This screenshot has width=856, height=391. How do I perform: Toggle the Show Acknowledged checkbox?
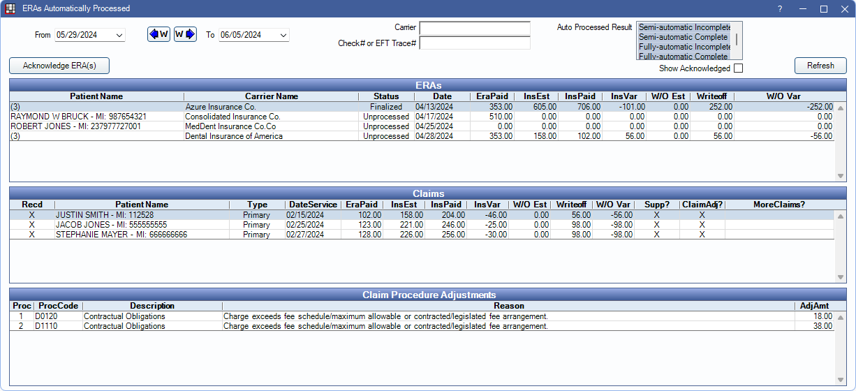click(738, 68)
